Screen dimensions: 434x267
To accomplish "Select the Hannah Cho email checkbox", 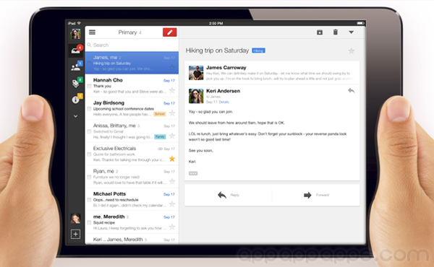I will coord(89,86).
